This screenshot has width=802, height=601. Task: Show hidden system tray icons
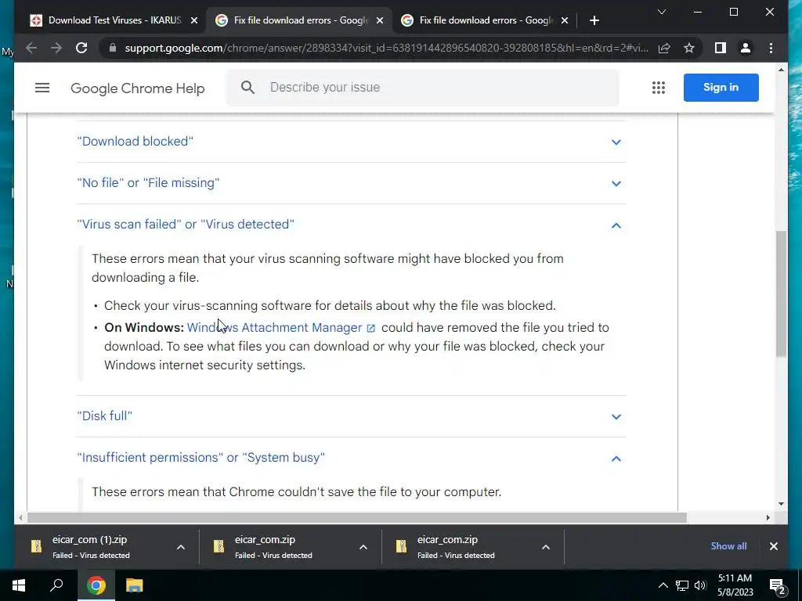pos(663,585)
